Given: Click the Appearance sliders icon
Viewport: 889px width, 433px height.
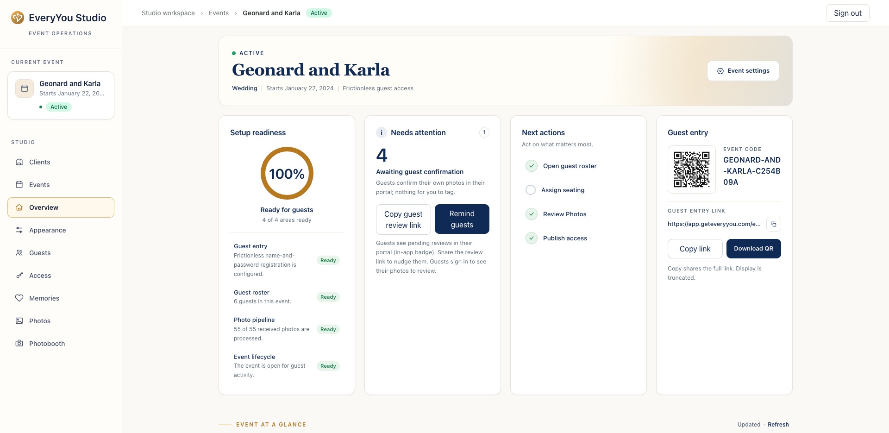Looking at the screenshot, I should (19, 230).
